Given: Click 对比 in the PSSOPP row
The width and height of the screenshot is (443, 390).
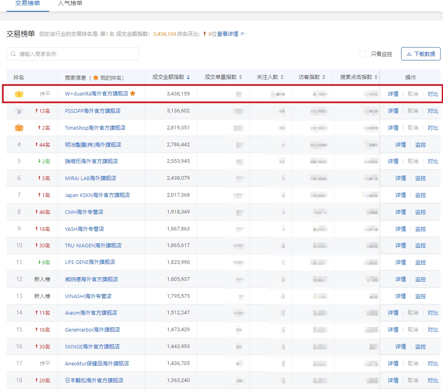Looking at the screenshot, I should pos(433,111).
